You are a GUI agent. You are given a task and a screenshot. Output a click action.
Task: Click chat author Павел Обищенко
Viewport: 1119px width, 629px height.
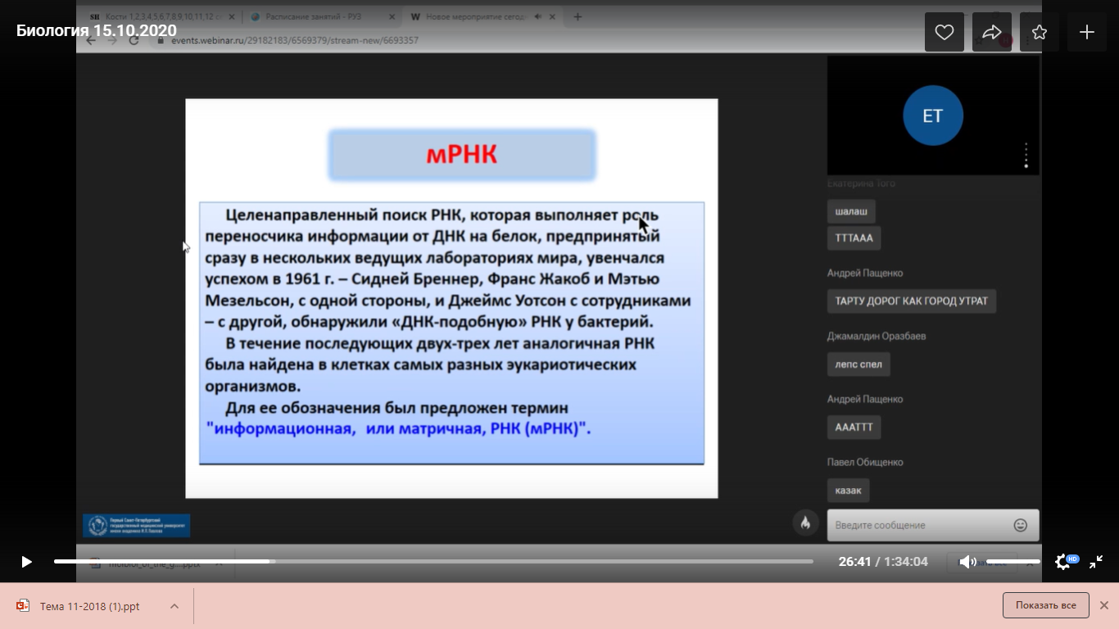point(865,462)
